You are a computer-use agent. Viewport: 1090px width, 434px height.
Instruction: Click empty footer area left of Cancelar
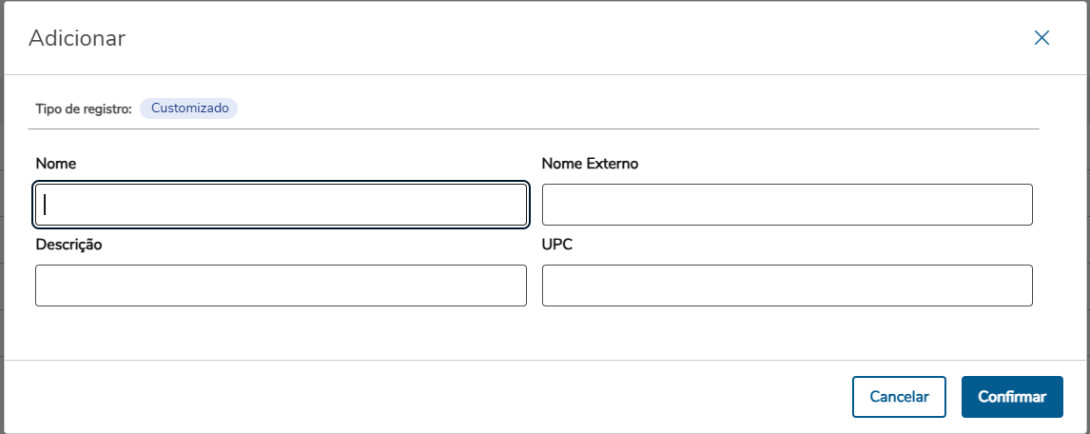(x=428, y=397)
